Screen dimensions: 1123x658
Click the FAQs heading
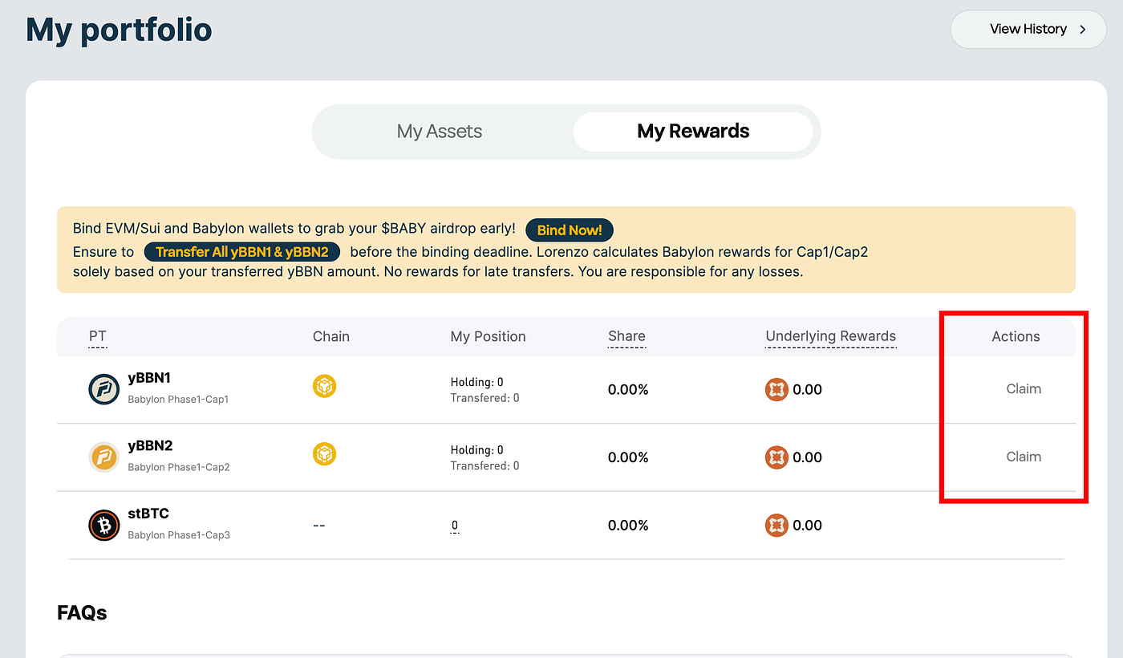[x=82, y=613]
